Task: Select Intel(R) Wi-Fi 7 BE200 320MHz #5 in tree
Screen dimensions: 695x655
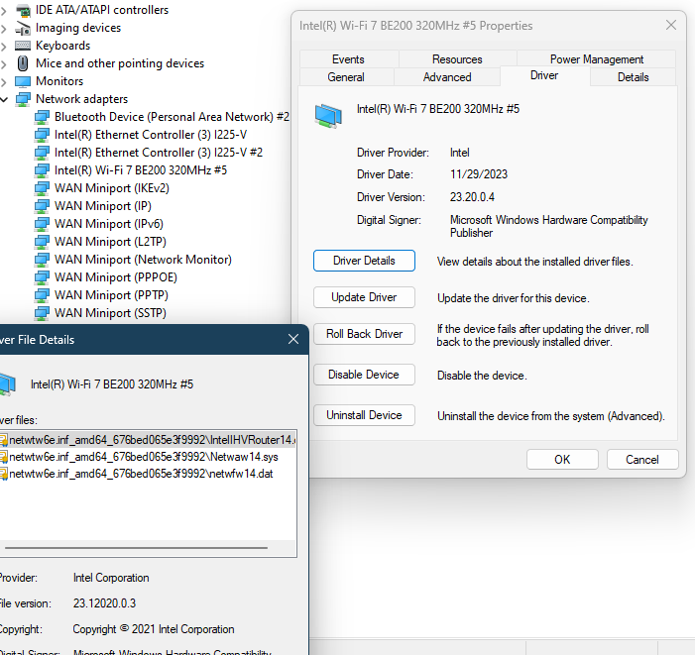Action: click(141, 170)
